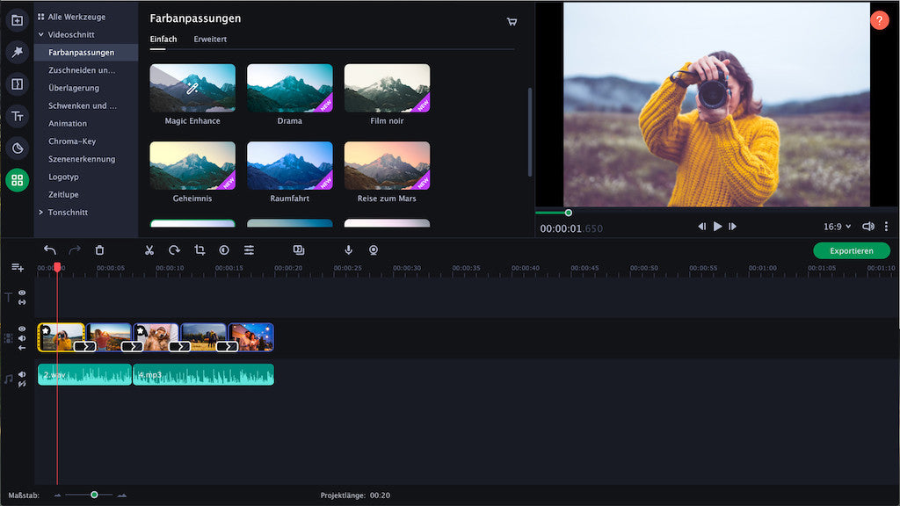Apply the Film noir filter thumbnail
Screen dimensions: 900x506
tap(387, 88)
